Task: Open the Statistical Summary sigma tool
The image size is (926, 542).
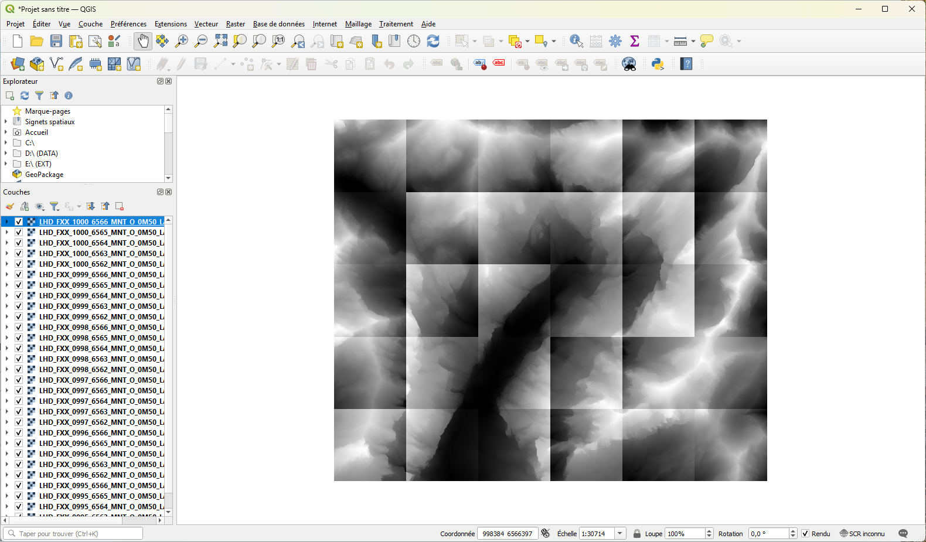Action: [635, 41]
